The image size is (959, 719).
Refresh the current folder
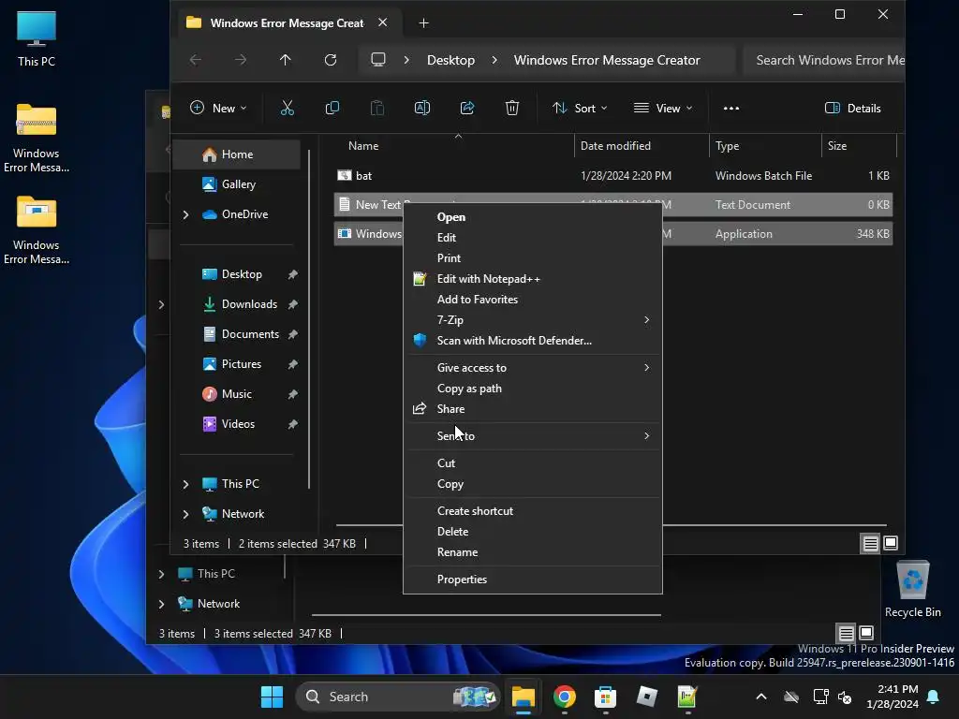click(x=331, y=60)
